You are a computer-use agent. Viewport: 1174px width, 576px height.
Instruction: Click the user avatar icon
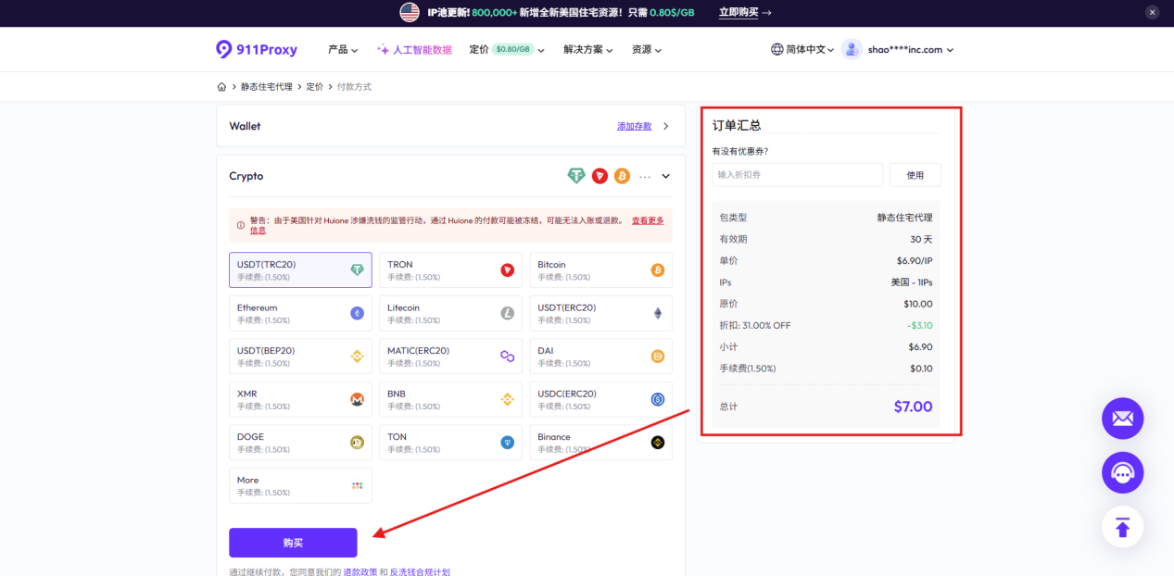coord(852,50)
